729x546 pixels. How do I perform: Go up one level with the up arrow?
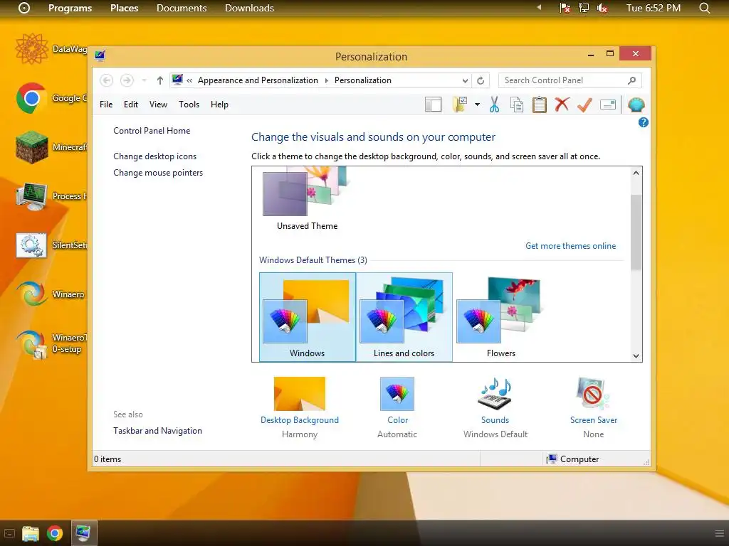tap(160, 80)
